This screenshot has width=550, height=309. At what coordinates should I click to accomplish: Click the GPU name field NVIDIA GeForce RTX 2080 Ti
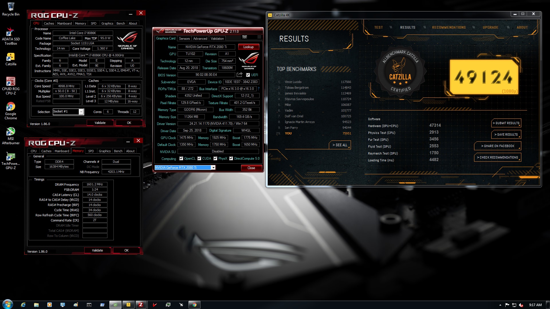tap(206, 47)
